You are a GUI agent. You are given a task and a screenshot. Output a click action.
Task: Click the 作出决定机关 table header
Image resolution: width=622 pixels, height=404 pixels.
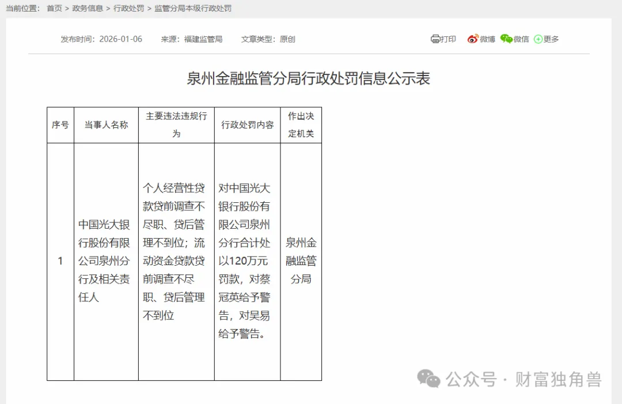[x=301, y=125]
